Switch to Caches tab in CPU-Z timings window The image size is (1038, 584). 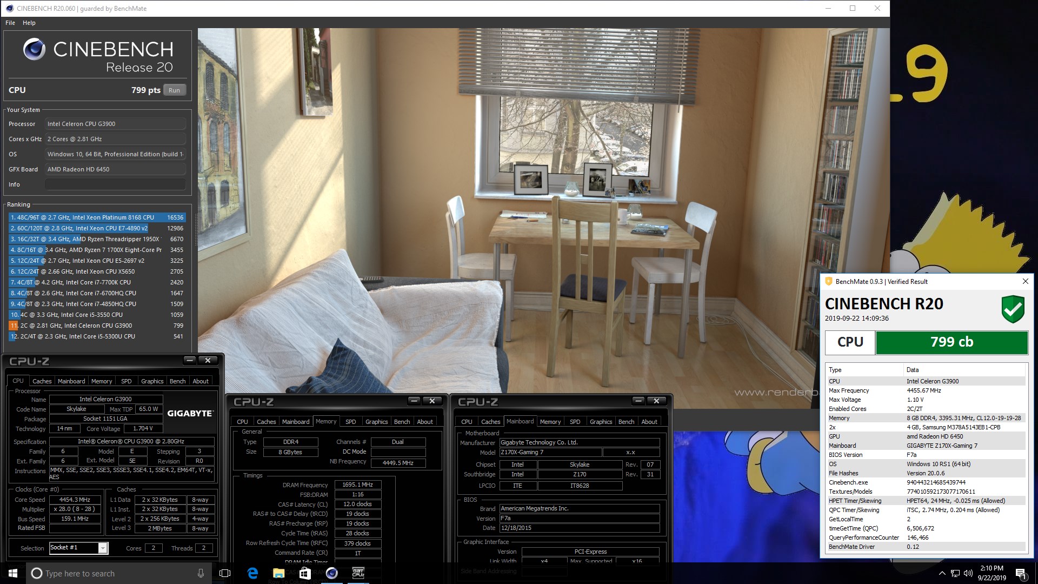(x=266, y=422)
